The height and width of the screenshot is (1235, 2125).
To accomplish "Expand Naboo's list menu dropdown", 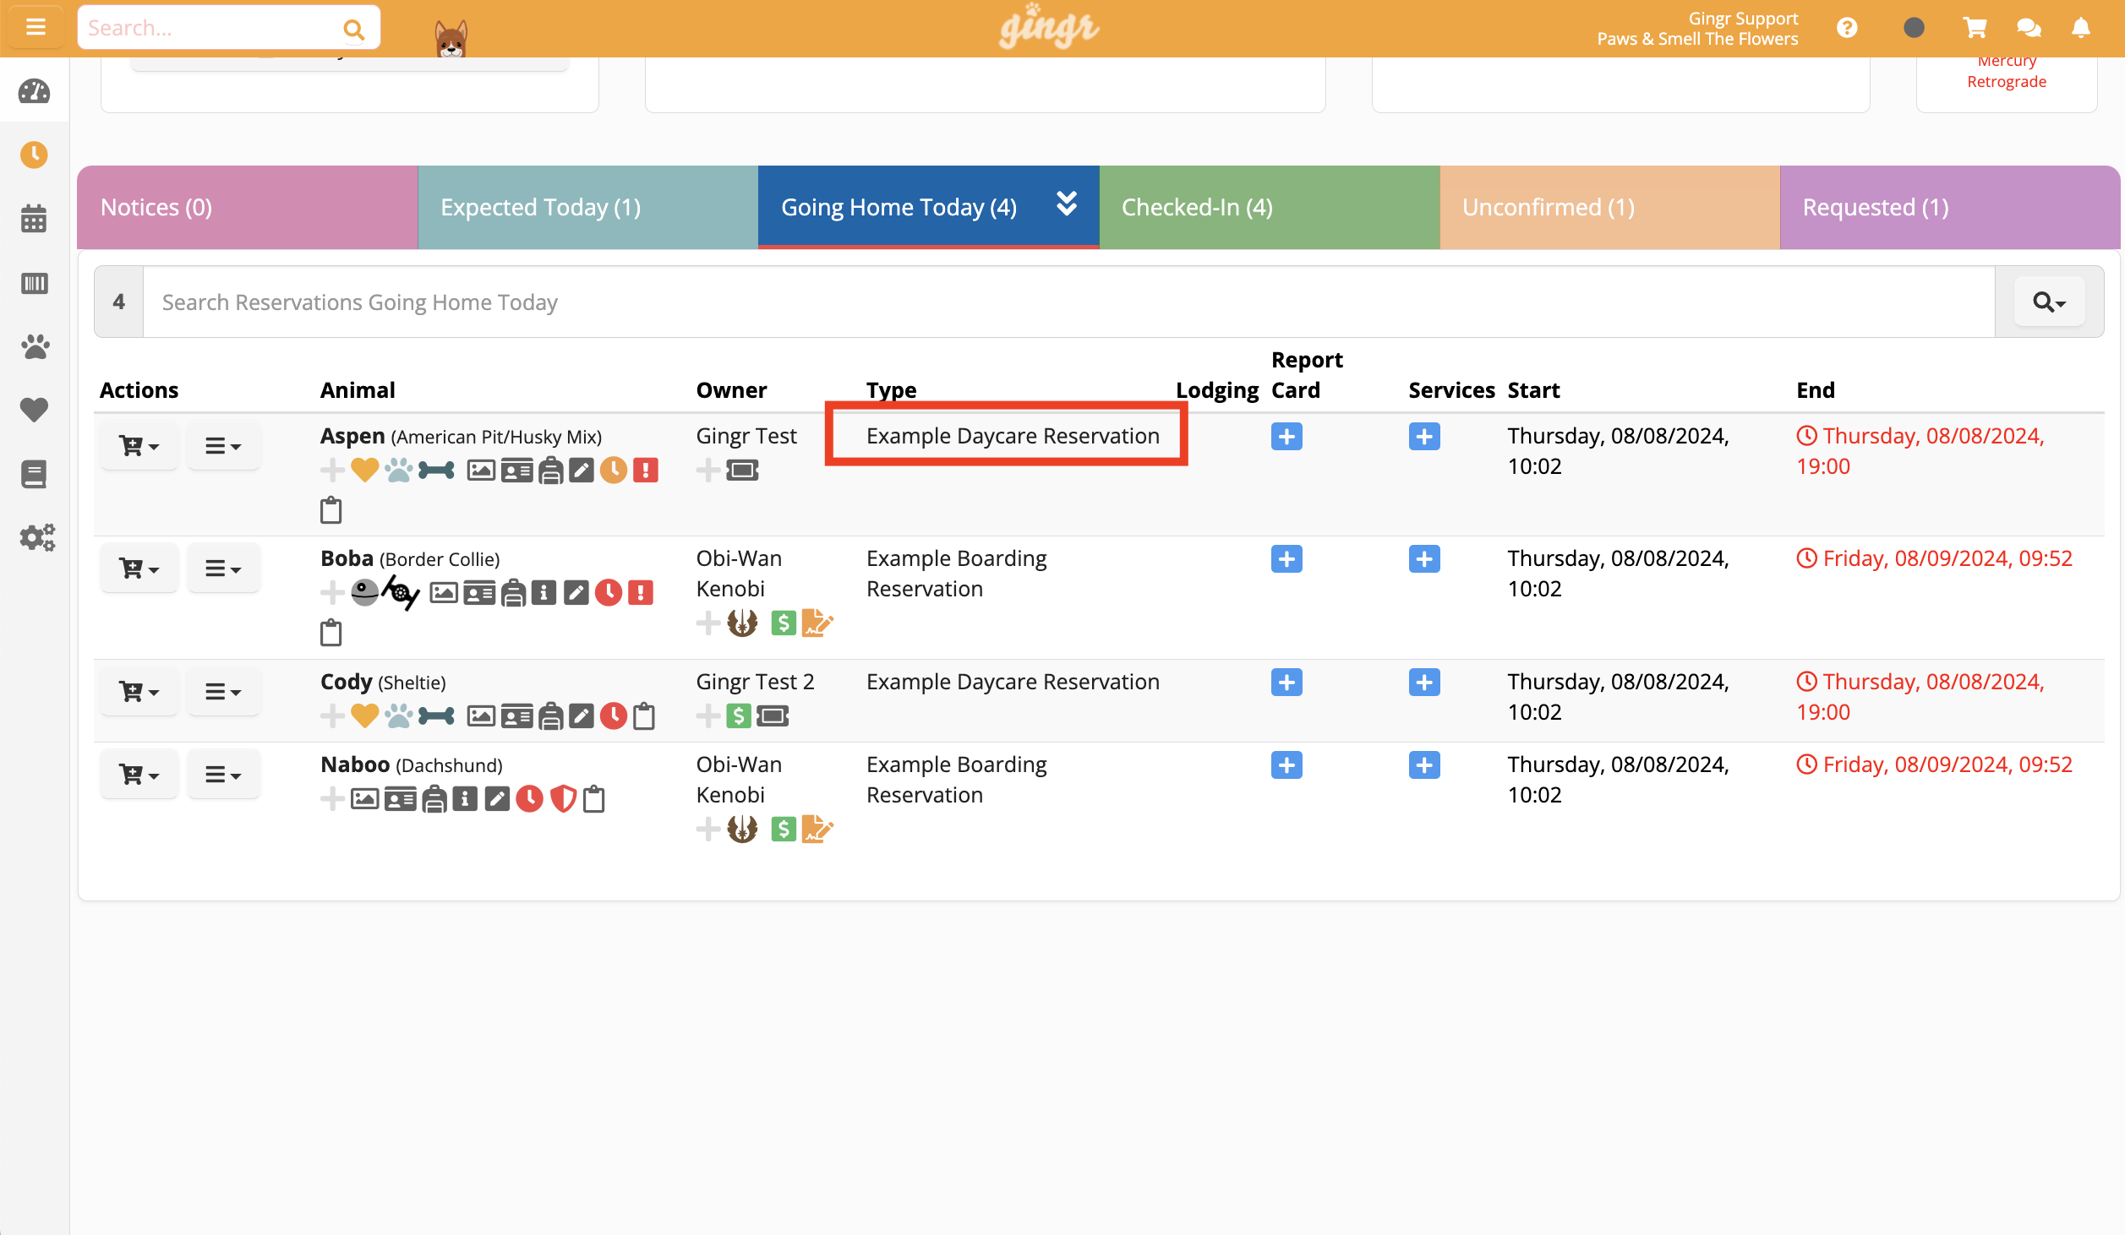I will [x=224, y=775].
